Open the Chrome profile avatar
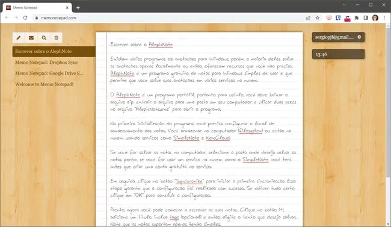391x227 pixels. [375, 17]
